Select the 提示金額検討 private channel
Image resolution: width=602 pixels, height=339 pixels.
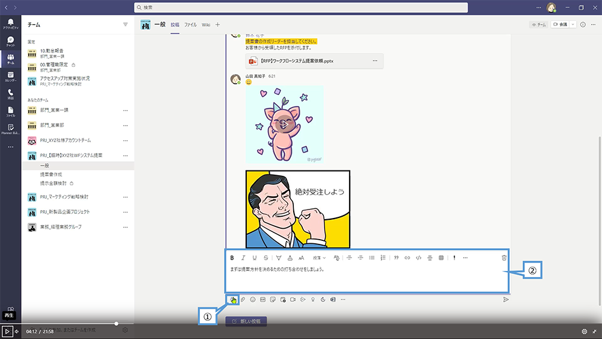coord(54,183)
